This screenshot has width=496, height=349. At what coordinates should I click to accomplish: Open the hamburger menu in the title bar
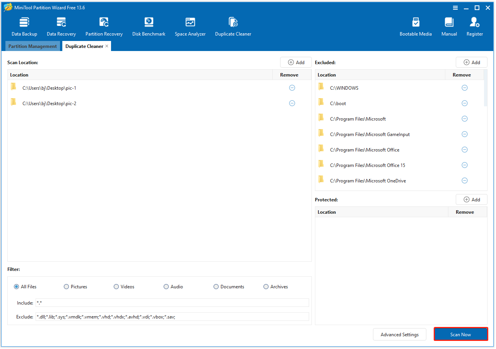pos(455,8)
